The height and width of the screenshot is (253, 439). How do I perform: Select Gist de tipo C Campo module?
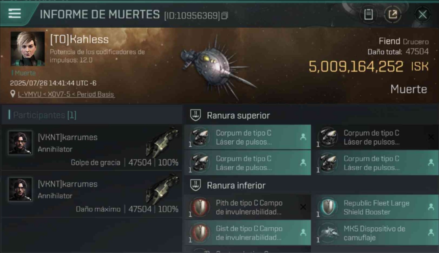coord(248,233)
